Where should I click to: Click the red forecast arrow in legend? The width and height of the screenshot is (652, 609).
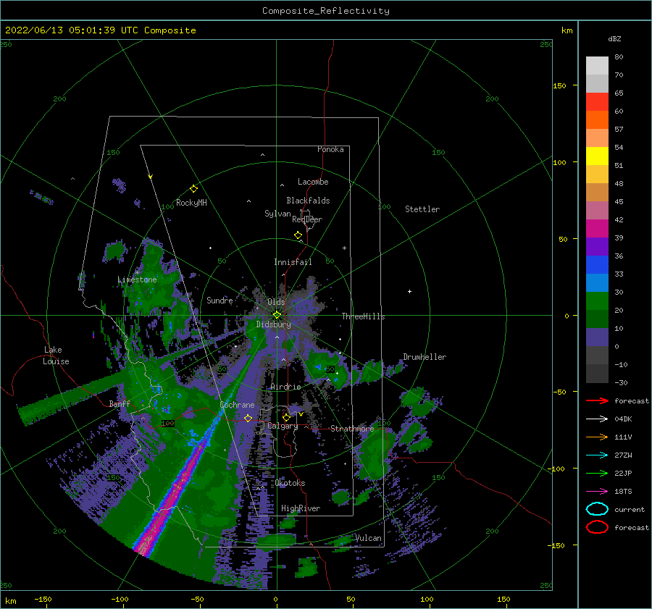pos(597,400)
